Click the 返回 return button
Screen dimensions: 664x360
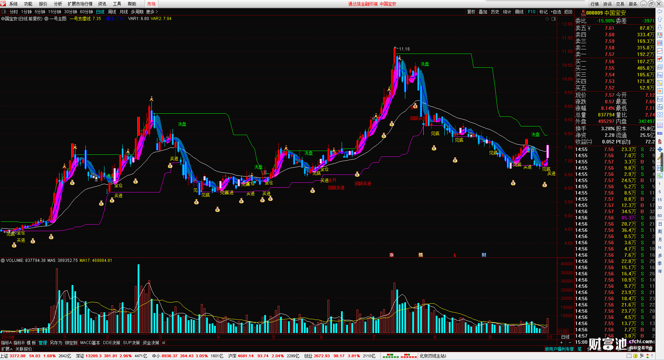point(568,12)
